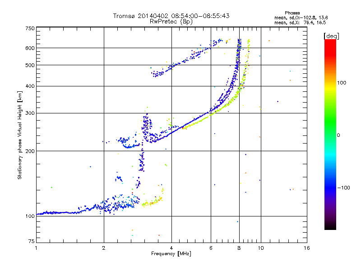Click the 'Frequency [MHz]' axis title
Viewport: 361px width, 270px height.
click(171, 254)
